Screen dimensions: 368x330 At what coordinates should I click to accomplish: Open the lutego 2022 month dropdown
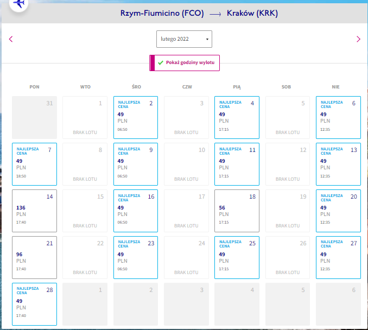point(184,39)
